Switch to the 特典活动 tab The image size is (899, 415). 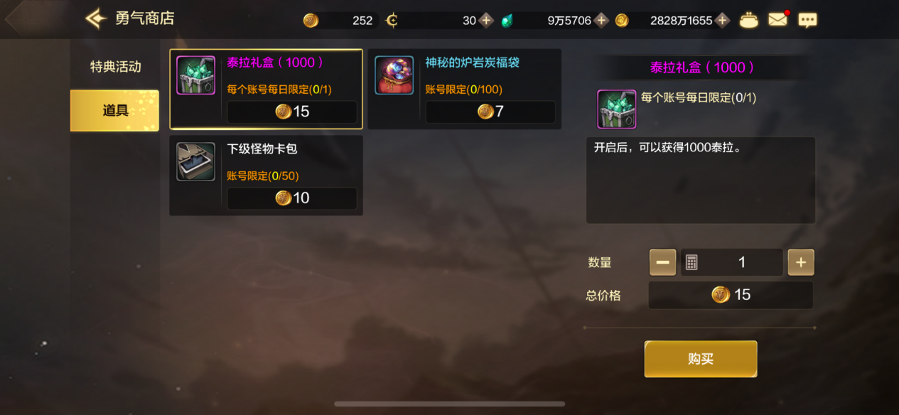[115, 67]
